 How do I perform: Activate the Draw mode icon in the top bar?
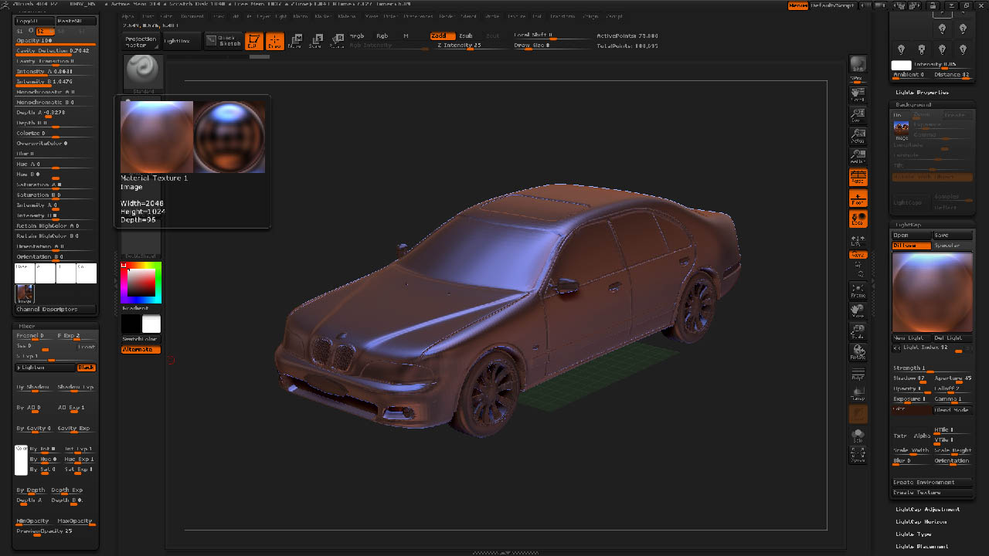click(x=274, y=41)
